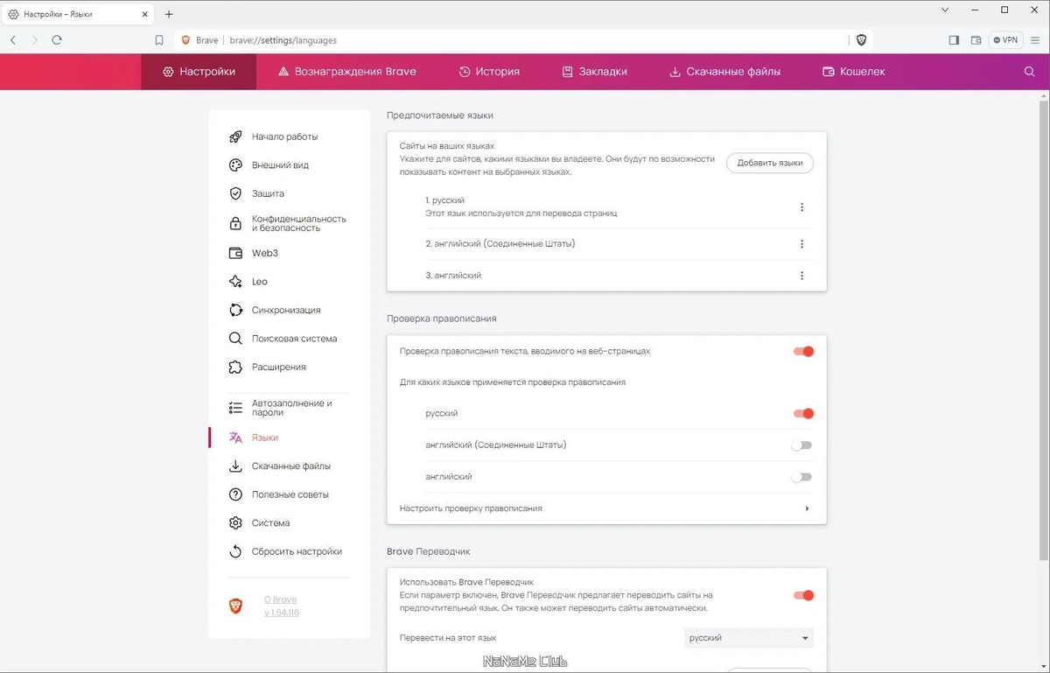
Task: Select the Система sidebar text label
Action: (x=270, y=523)
